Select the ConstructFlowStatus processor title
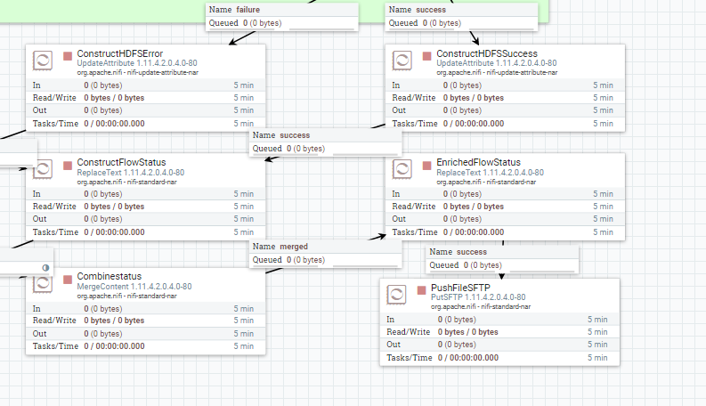706x406 pixels. point(121,163)
